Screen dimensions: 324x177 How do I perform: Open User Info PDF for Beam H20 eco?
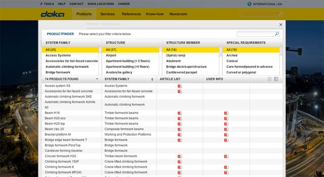tap(226, 119)
